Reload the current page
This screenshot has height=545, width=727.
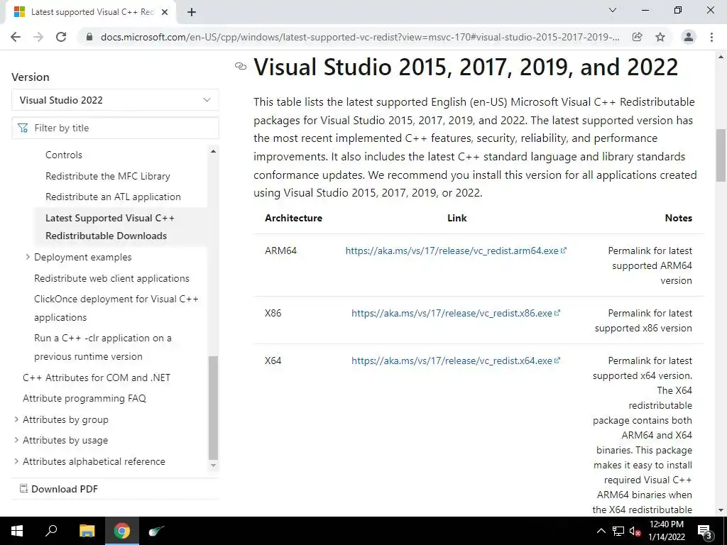click(x=61, y=37)
